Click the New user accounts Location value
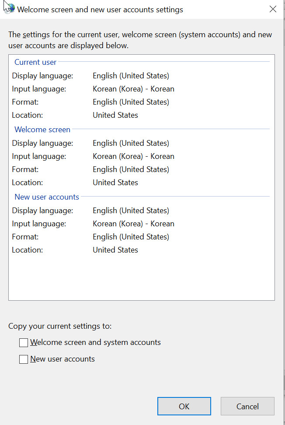Screen dimensions: 285x425 click(115, 250)
